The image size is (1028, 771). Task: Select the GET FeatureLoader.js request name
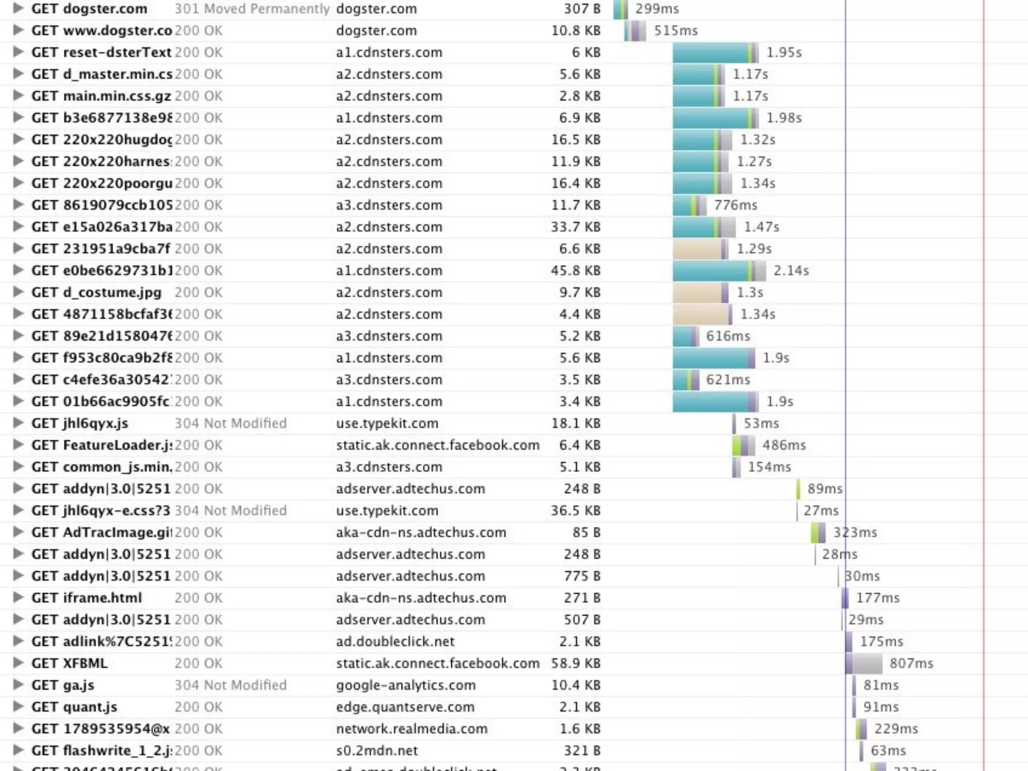pyautogui.click(x=101, y=445)
